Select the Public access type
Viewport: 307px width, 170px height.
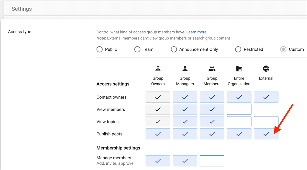[100, 49]
